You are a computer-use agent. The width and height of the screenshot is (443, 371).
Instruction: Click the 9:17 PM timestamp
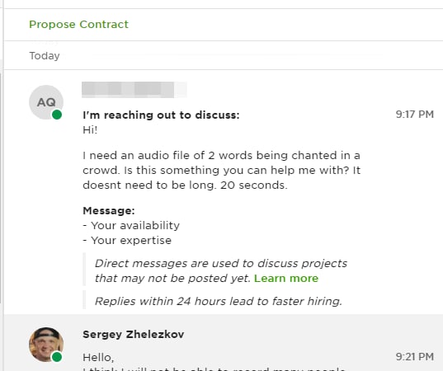pyautogui.click(x=414, y=115)
